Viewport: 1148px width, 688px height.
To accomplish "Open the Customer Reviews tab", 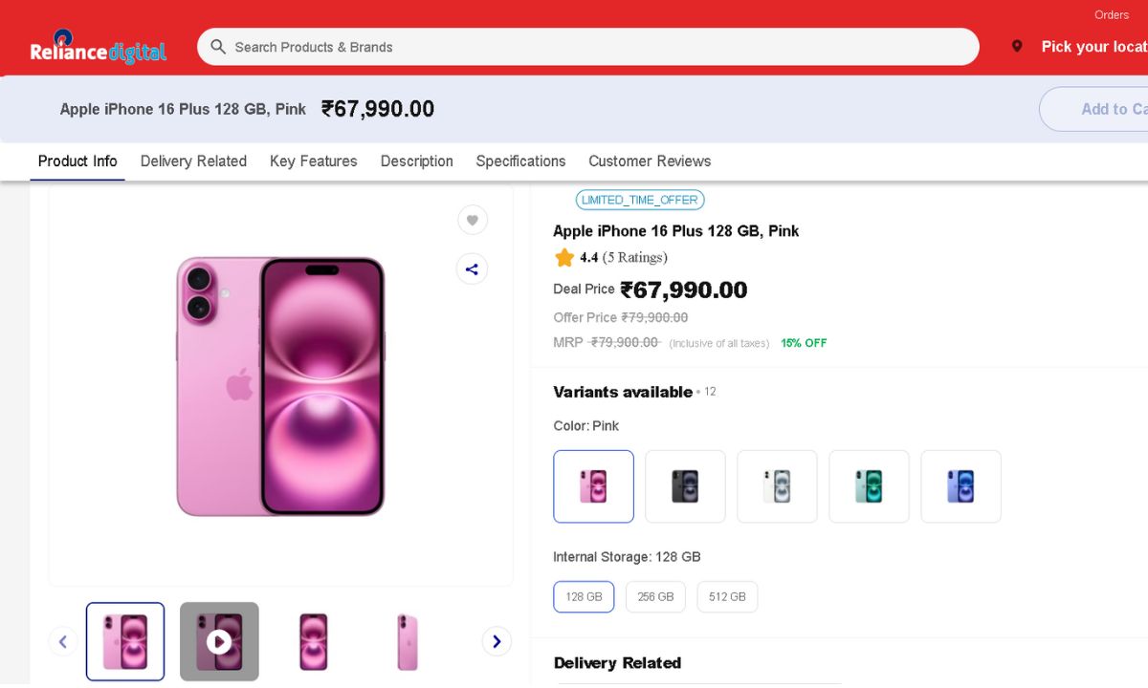I will click(x=650, y=161).
